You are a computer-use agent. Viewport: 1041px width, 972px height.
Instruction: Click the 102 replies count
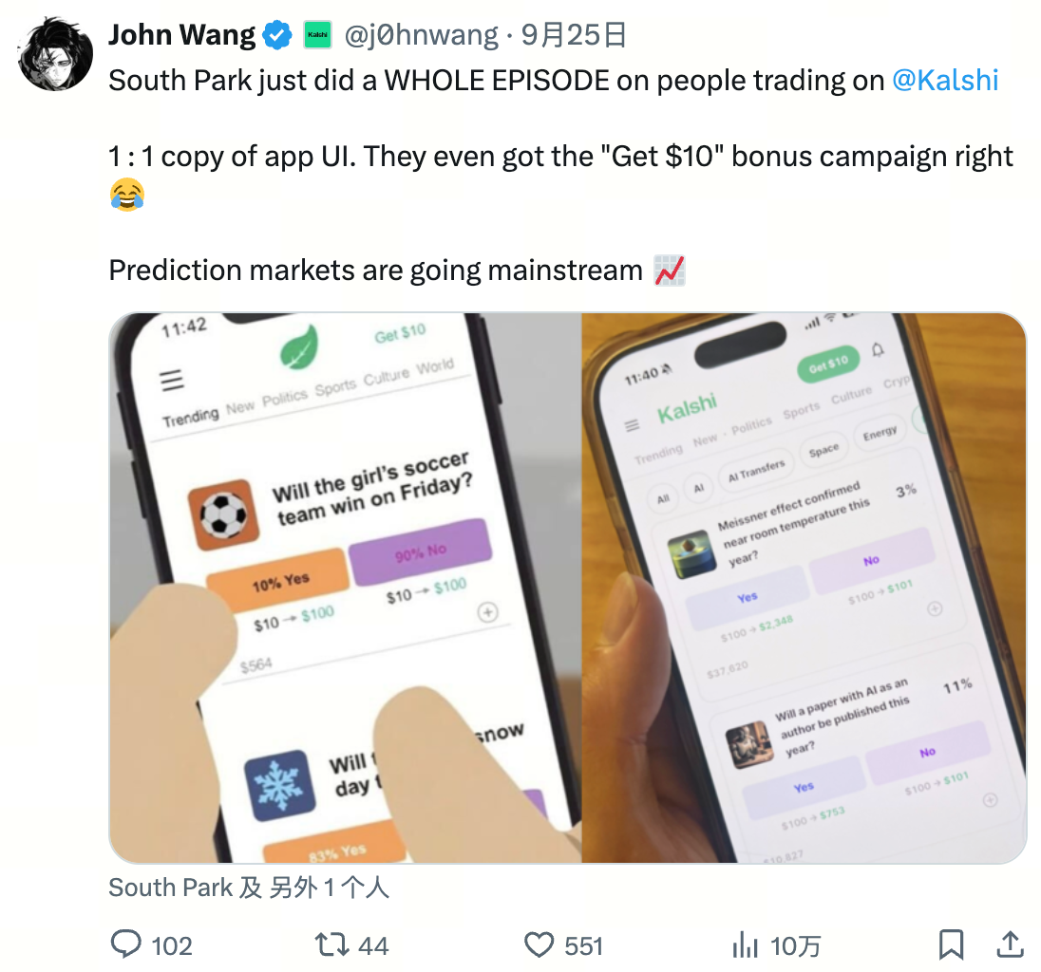172,946
